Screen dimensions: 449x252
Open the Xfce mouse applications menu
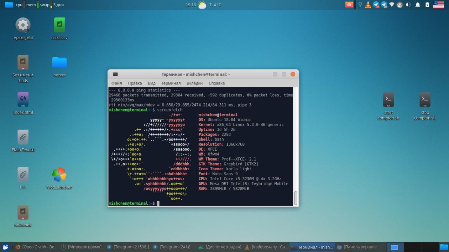coord(5,247)
